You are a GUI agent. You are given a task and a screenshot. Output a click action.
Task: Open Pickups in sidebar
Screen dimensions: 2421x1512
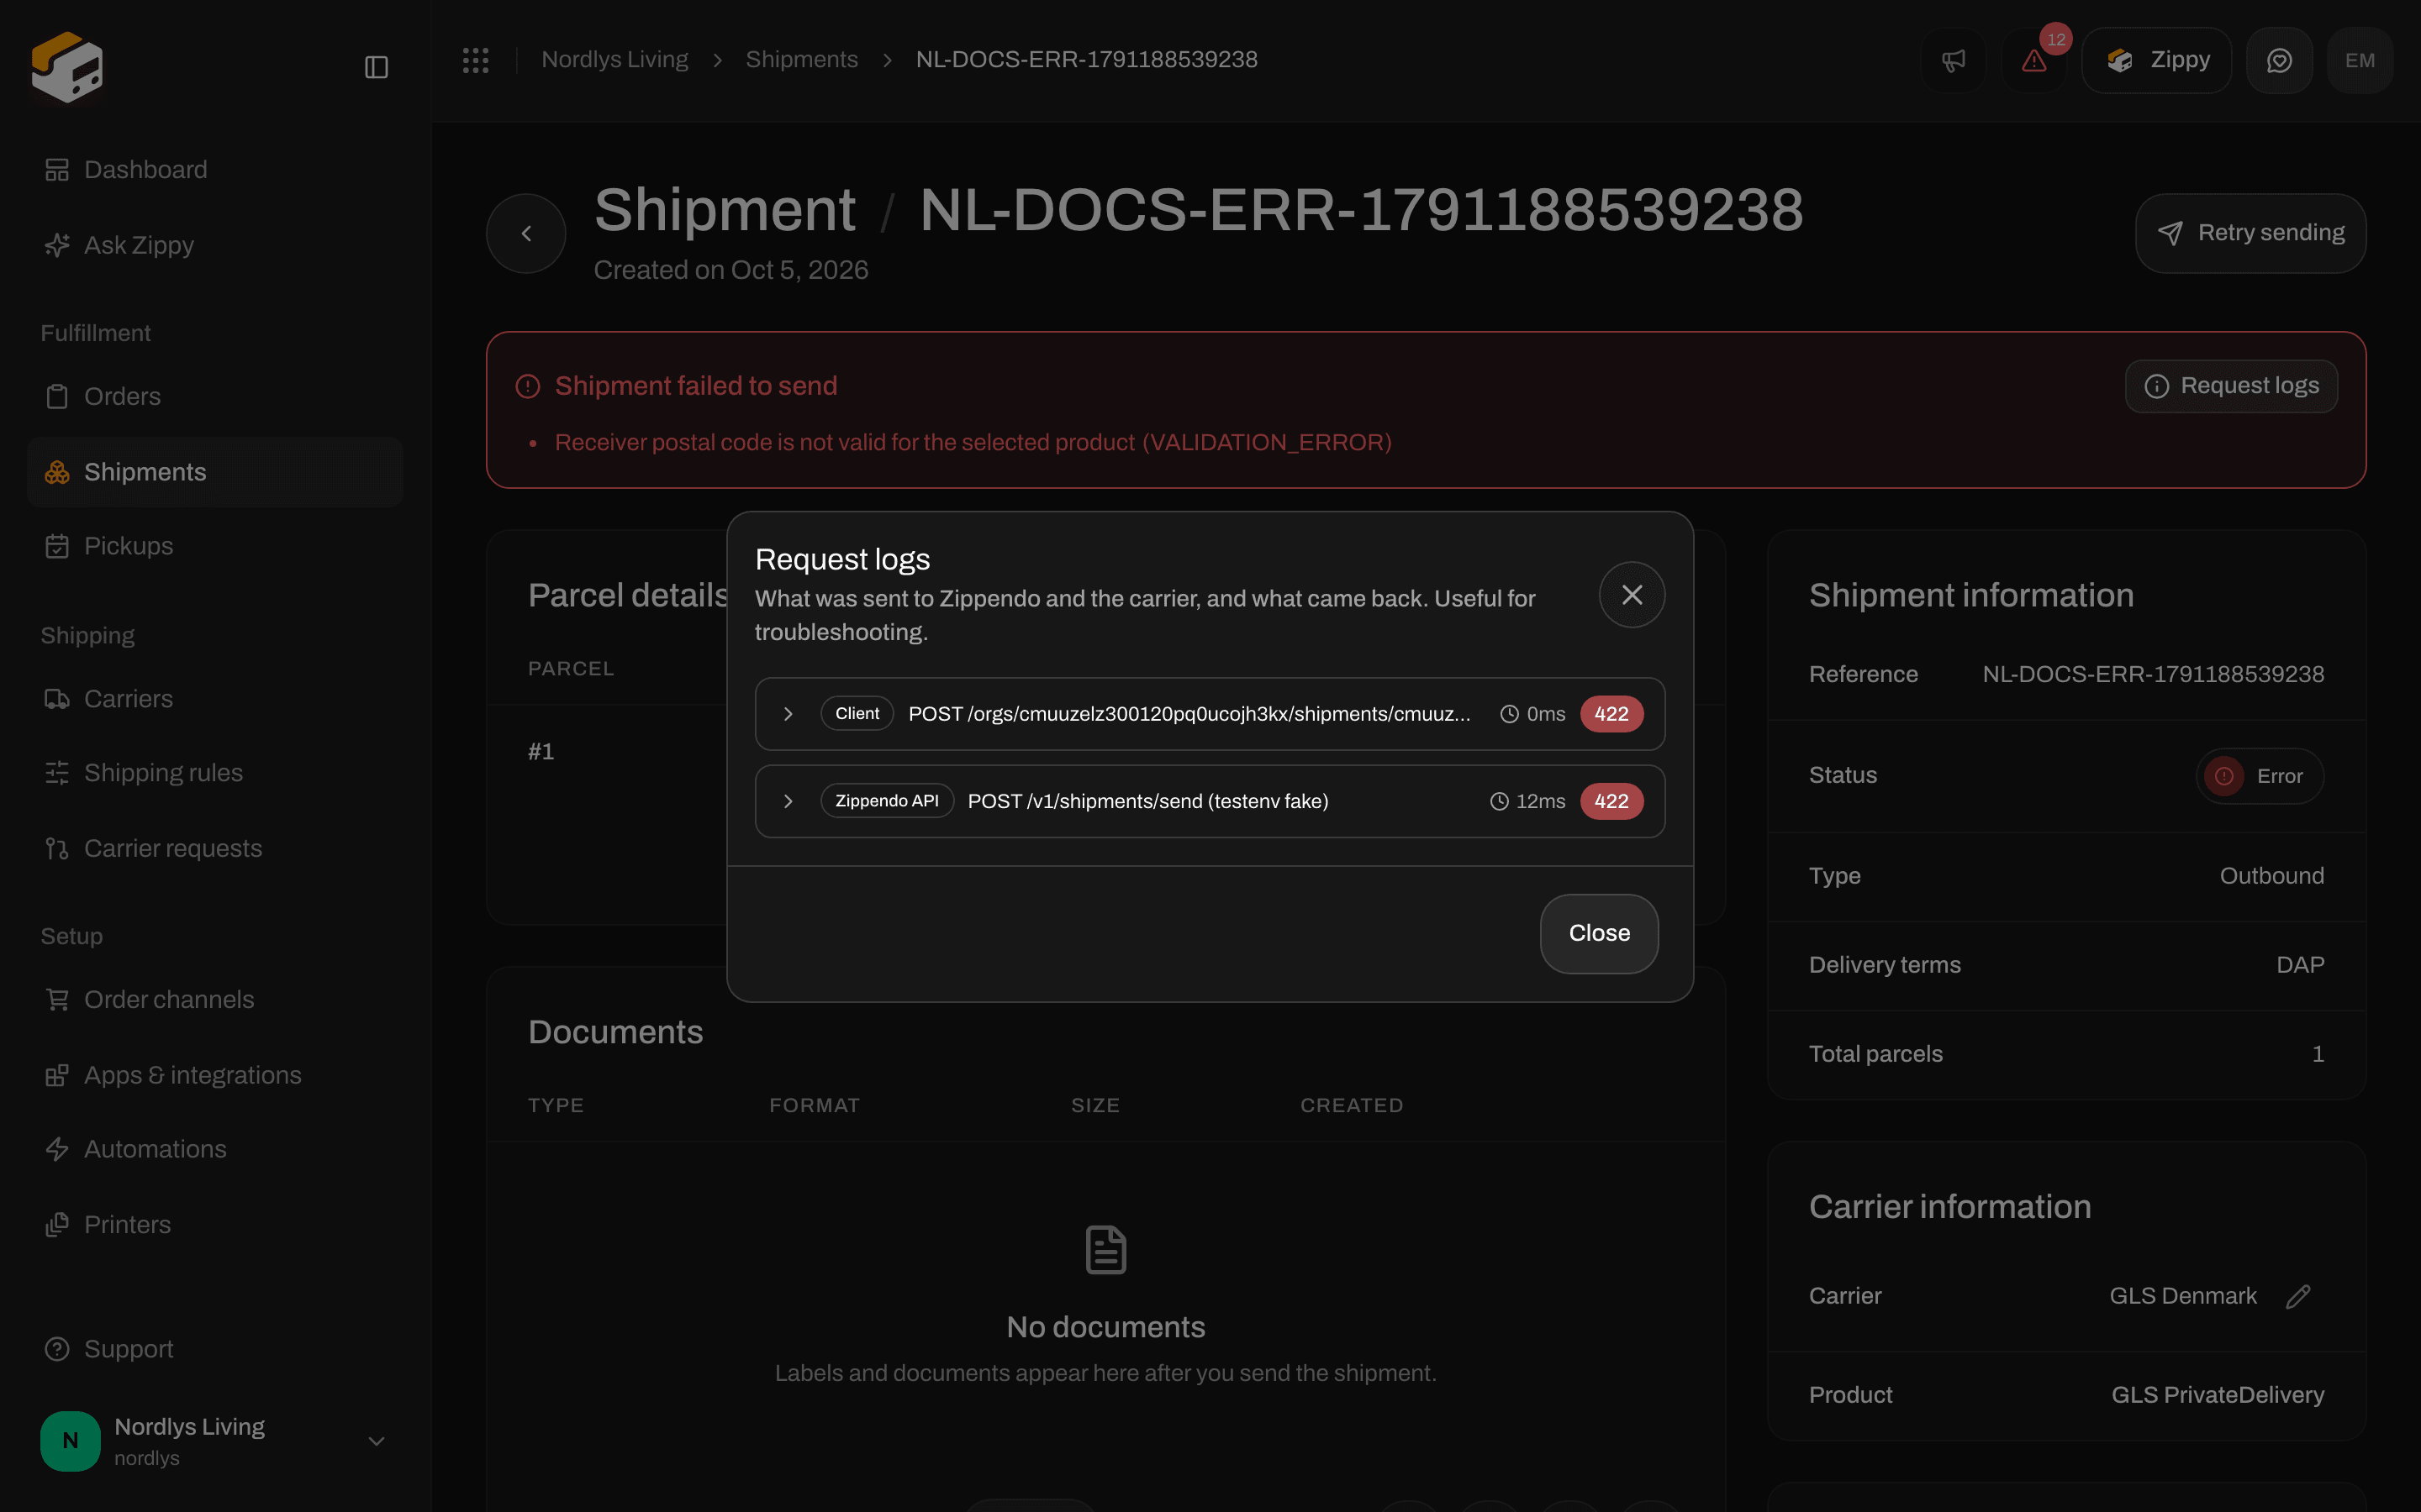[215, 546]
